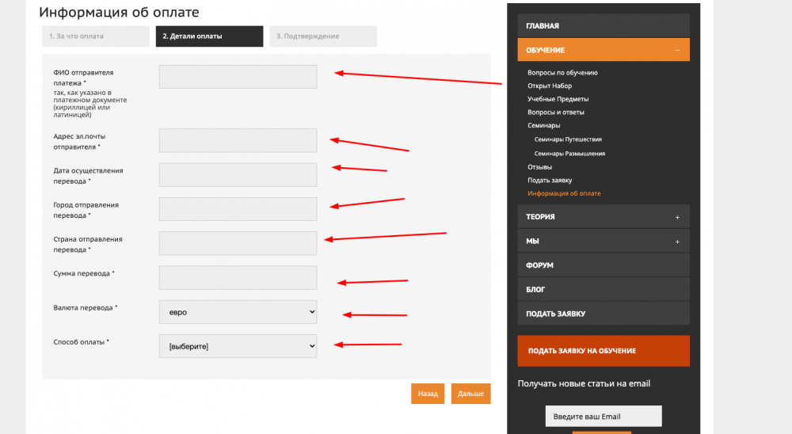
Task: Focus the Адрес эл.почты отправителя field
Action: [238, 141]
